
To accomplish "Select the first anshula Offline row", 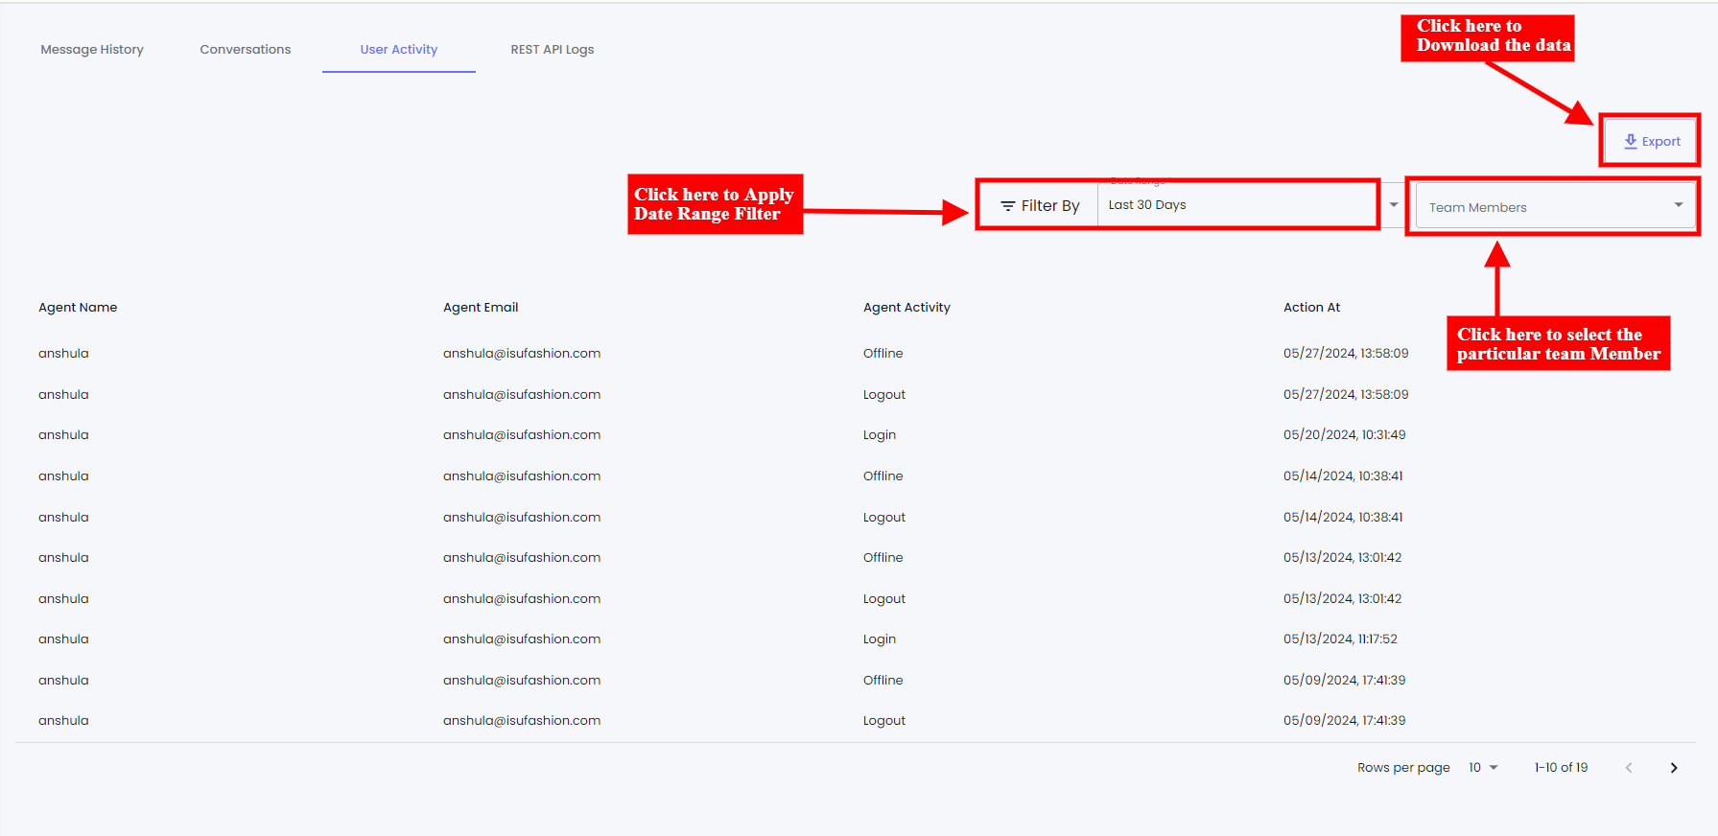I will coord(883,354).
